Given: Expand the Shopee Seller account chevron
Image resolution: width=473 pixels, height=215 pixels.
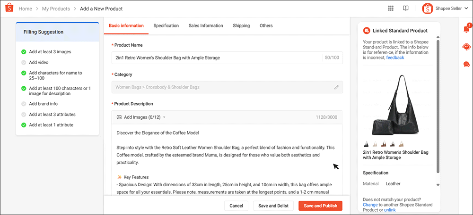Looking at the screenshot, I should coord(466,8).
